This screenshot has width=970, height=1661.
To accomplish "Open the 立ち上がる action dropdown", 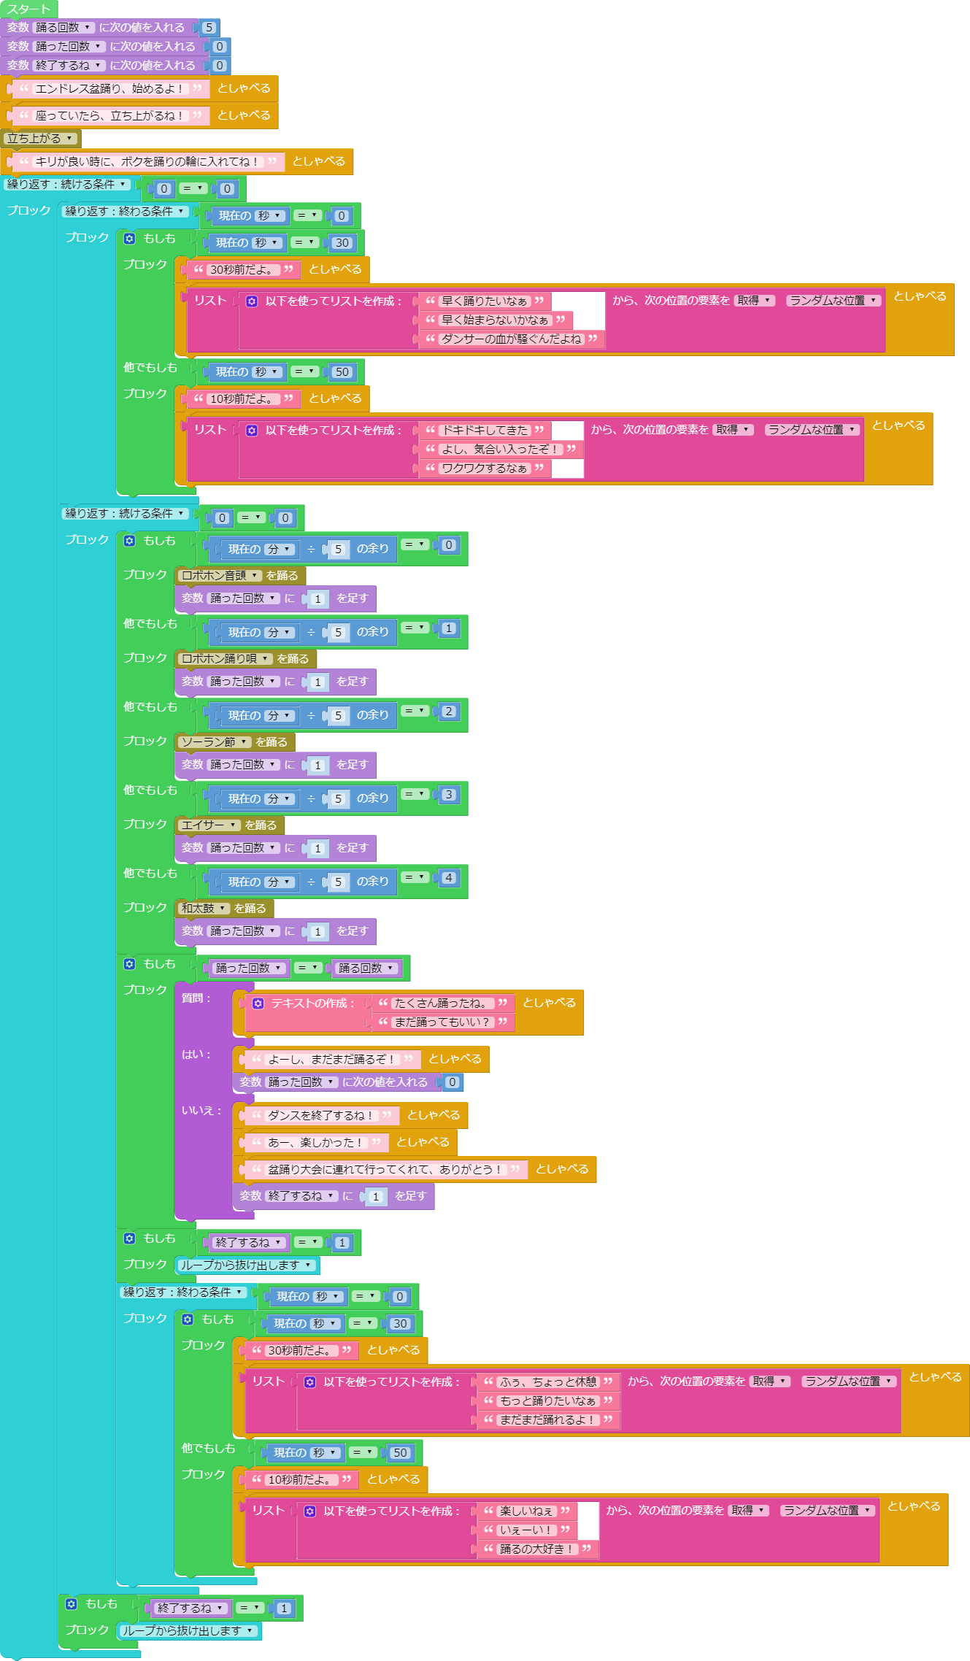I will pos(39,139).
